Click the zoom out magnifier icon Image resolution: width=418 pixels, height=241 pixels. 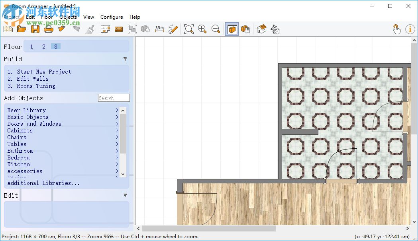pos(216,29)
